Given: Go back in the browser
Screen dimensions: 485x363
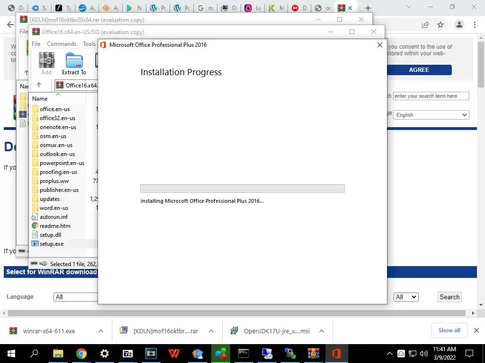Looking at the screenshot, I should [10, 25].
